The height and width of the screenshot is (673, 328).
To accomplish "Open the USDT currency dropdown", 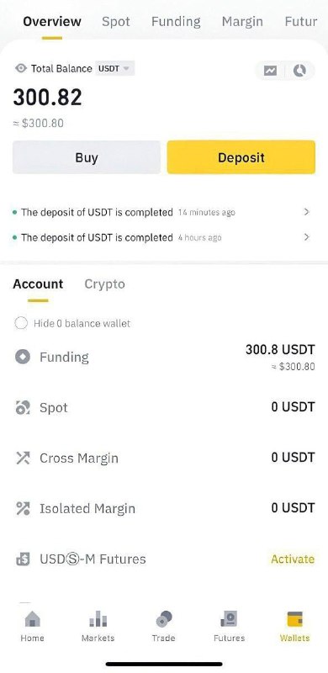I will pyautogui.click(x=114, y=68).
